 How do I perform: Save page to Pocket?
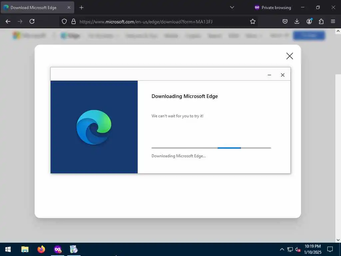click(x=285, y=21)
